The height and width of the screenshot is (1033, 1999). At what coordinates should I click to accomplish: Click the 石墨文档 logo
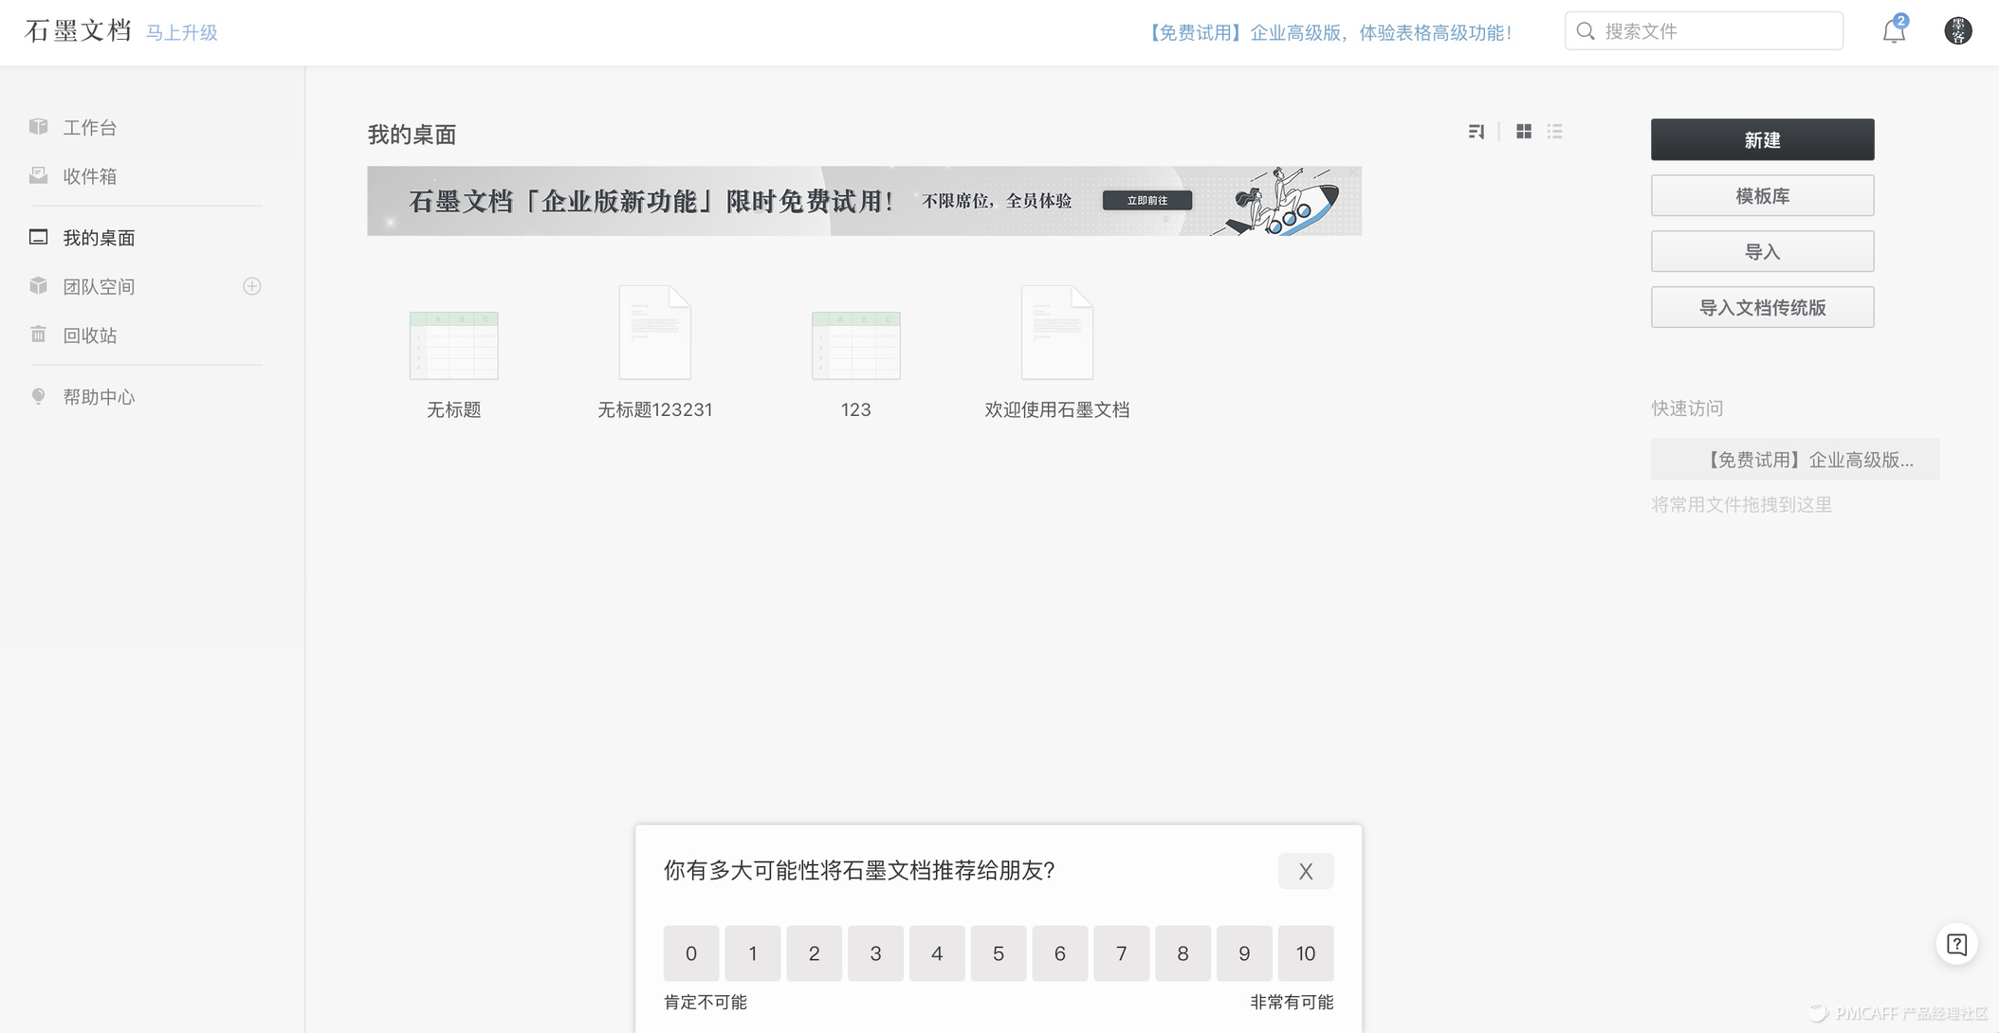79,31
